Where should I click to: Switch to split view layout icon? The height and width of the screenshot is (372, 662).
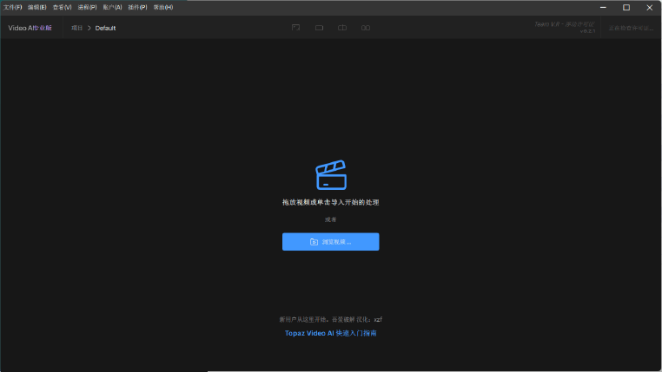point(342,28)
